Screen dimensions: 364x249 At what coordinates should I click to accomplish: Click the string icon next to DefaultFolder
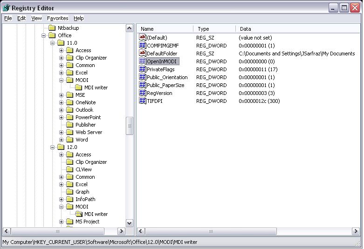(x=142, y=53)
